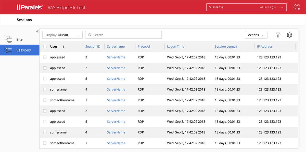
Task: Click RDP protocol in appleseed session 3 row
Action: click(x=141, y=57)
